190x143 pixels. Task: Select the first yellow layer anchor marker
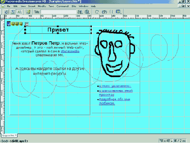click(13, 24)
